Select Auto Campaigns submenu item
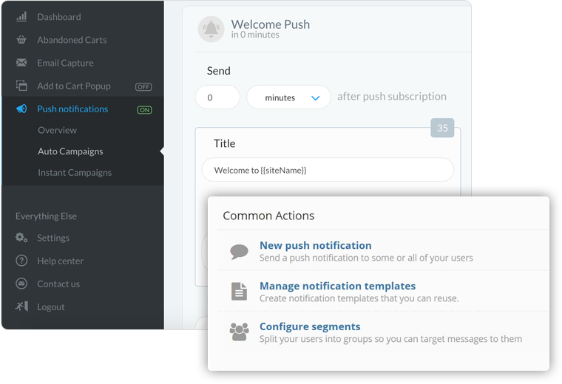This screenshot has height=384, width=562. [x=70, y=151]
